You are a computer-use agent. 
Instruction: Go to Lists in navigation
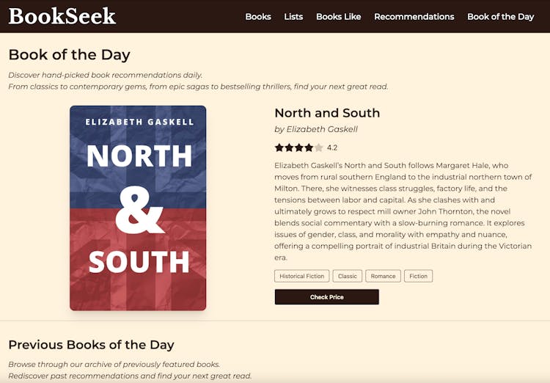pyautogui.click(x=293, y=16)
